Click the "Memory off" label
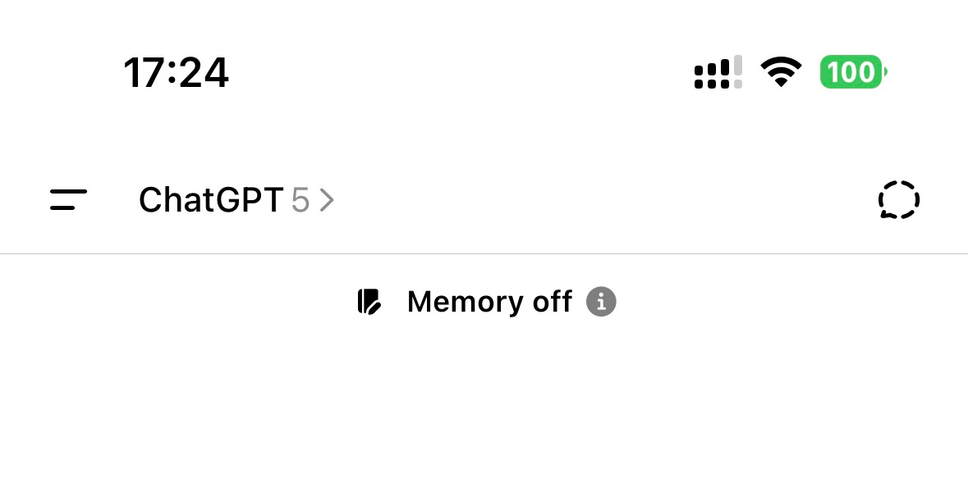The width and height of the screenshot is (968, 497). pos(489,302)
